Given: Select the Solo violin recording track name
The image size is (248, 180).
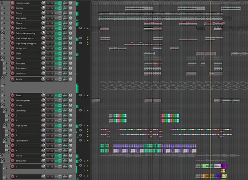Looking at the screenshot, I should tap(26, 33).
